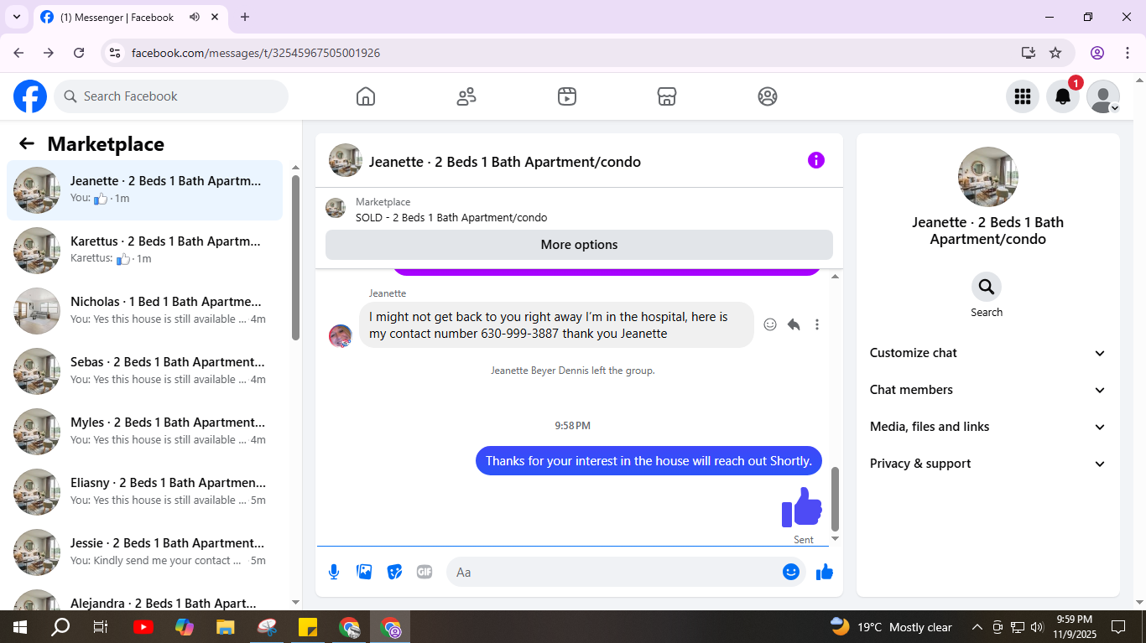Viewport: 1146px width, 643px height.
Task: Reload the Facebook page
Action: coord(79,53)
